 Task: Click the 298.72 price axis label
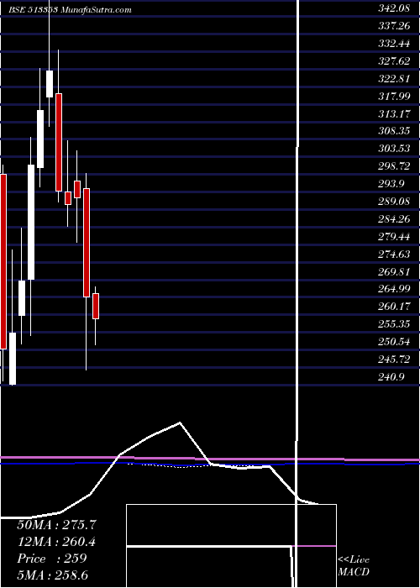tap(393, 166)
